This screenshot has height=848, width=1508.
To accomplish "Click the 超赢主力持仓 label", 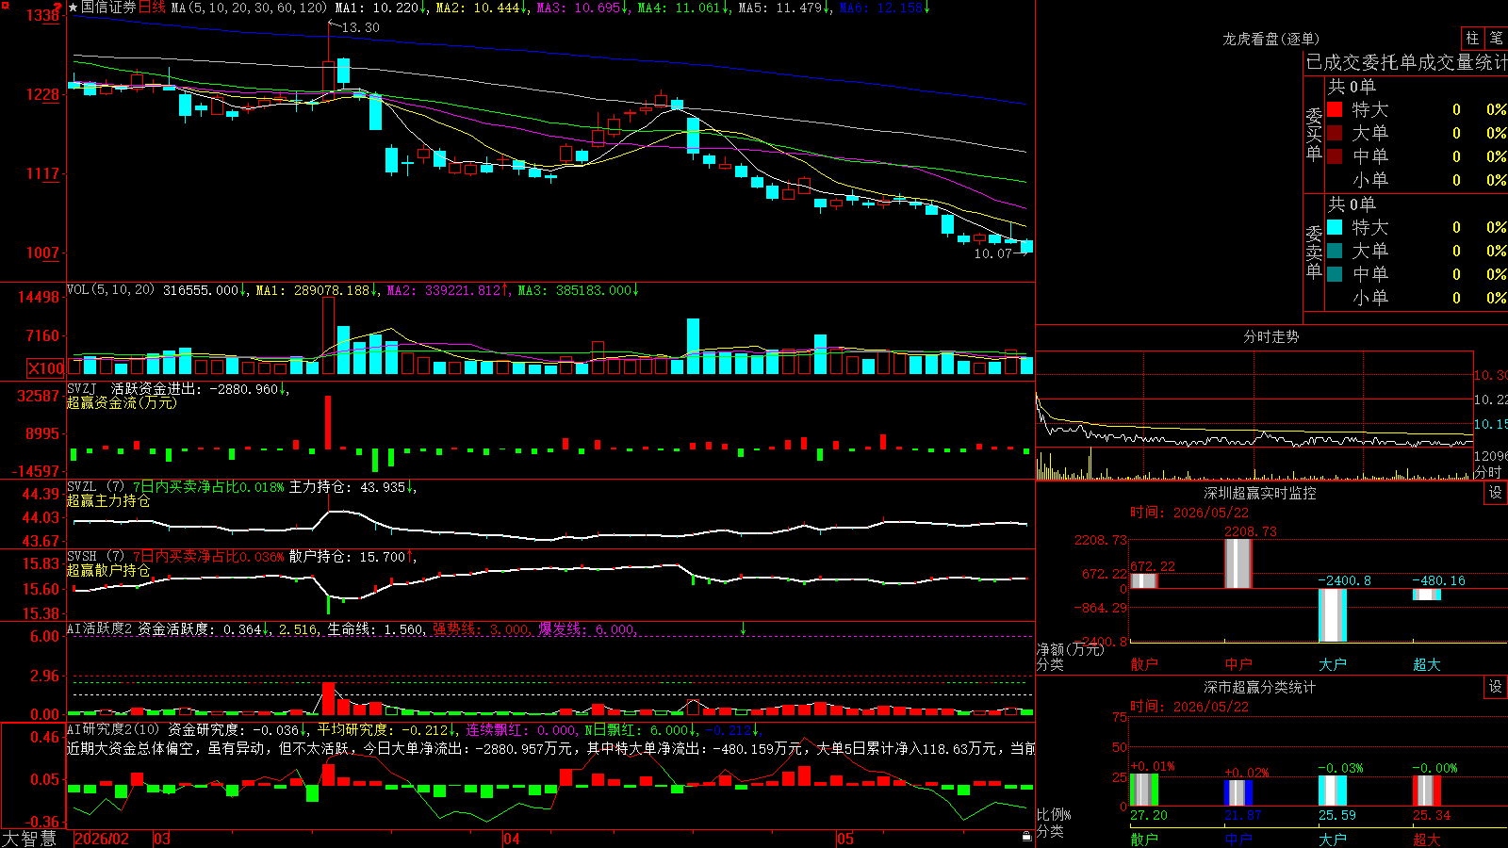I will [x=108, y=500].
